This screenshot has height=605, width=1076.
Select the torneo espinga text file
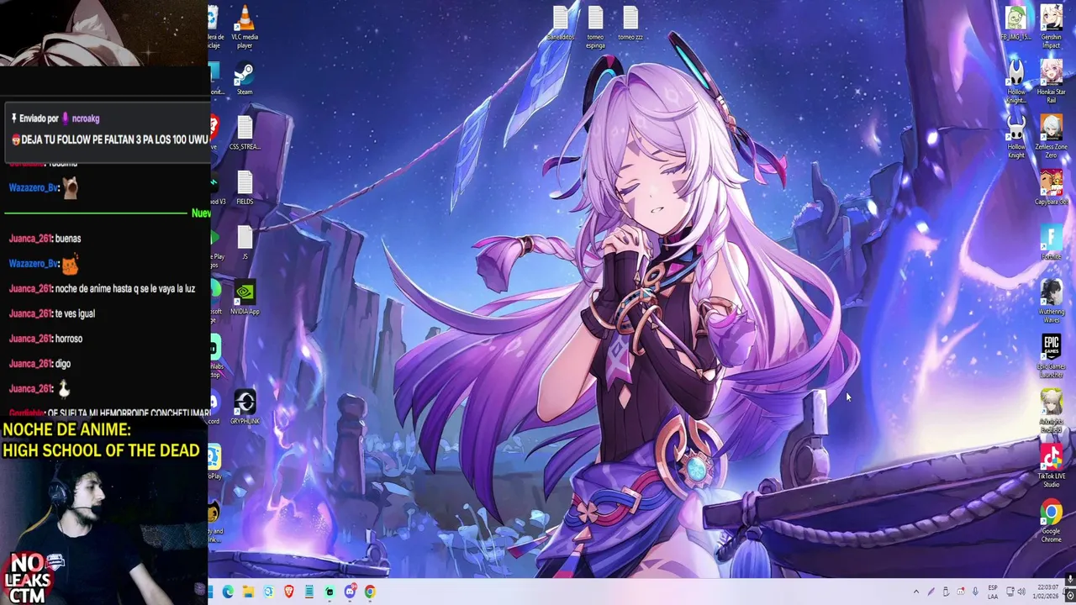click(595, 27)
